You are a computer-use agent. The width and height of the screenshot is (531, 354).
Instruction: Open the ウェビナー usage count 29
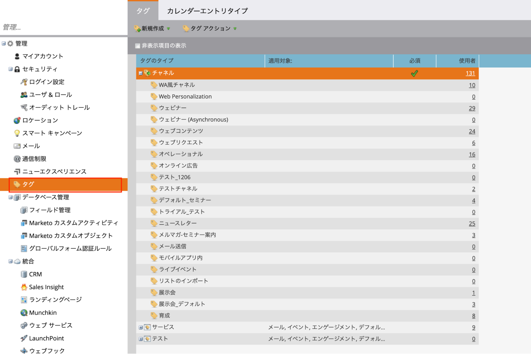472,108
